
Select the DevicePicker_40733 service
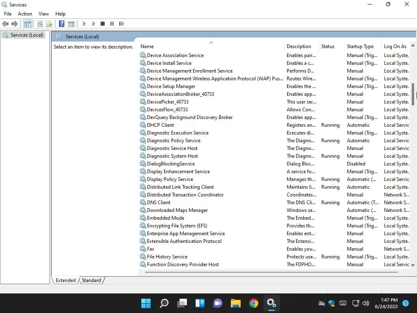coord(274,101)
